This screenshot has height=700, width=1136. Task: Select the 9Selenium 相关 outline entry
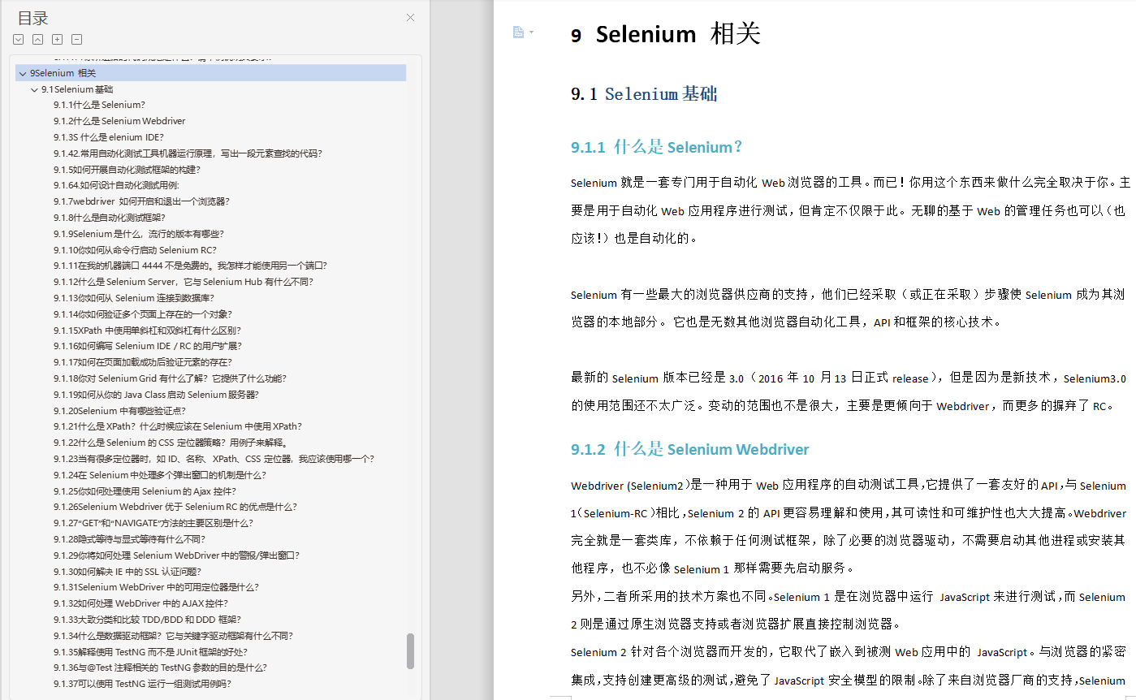point(211,73)
